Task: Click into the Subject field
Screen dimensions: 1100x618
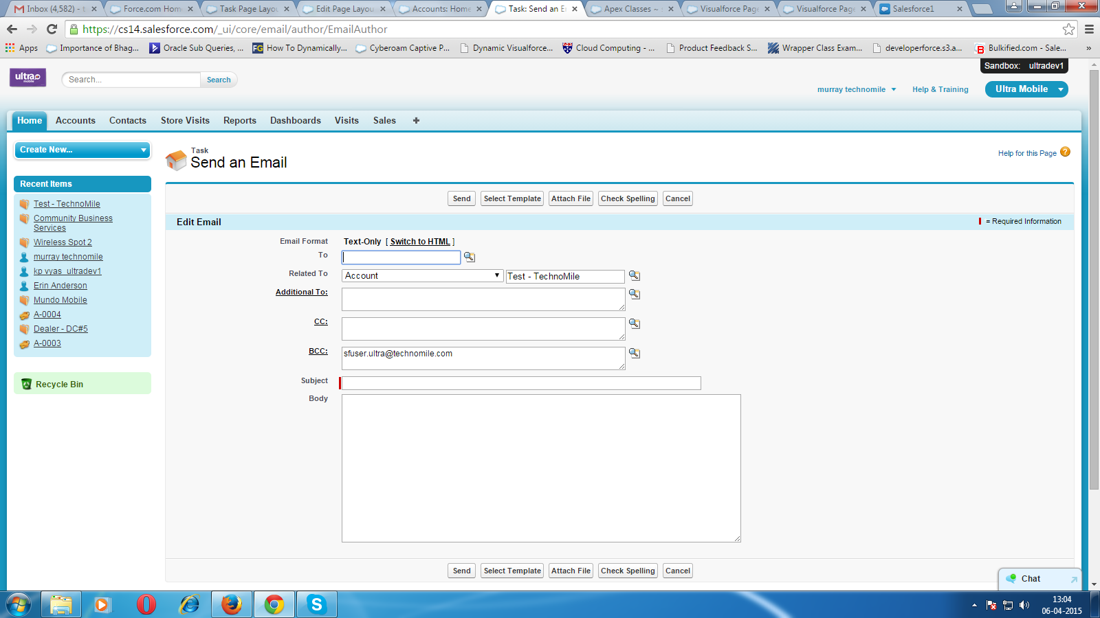Action: 521,383
